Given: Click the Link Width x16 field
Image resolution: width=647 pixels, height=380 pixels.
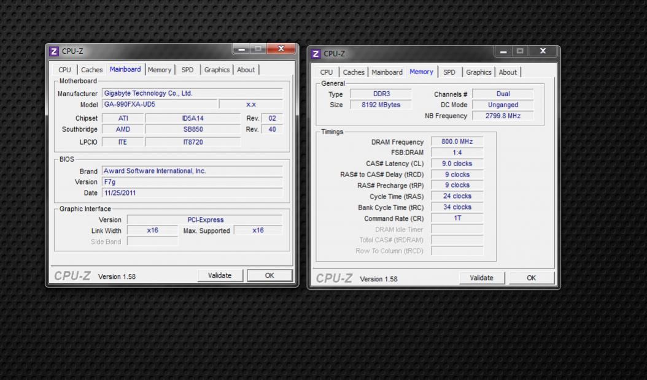Looking at the screenshot, I should (x=153, y=230).
